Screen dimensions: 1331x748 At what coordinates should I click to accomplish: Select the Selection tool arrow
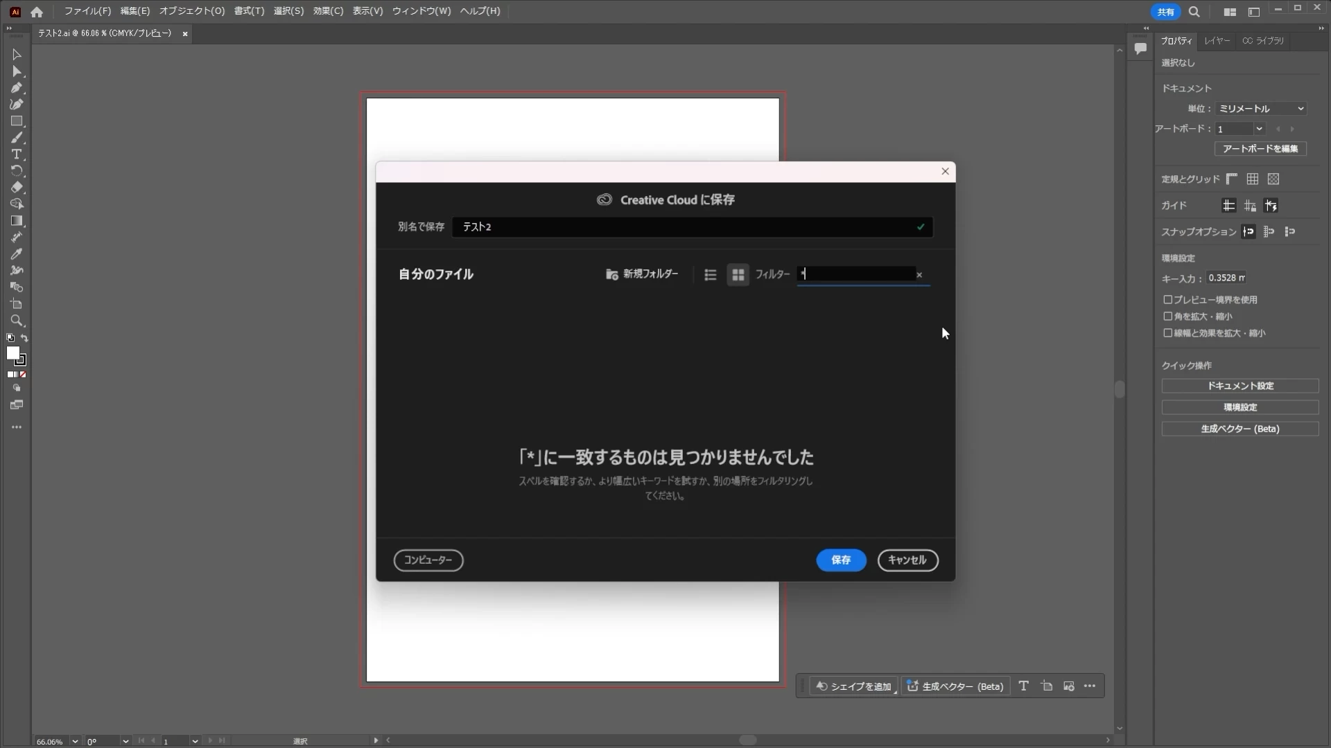(x=17, y=55)
